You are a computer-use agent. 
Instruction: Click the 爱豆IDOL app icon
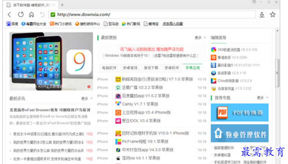click(x=118, y=121)
